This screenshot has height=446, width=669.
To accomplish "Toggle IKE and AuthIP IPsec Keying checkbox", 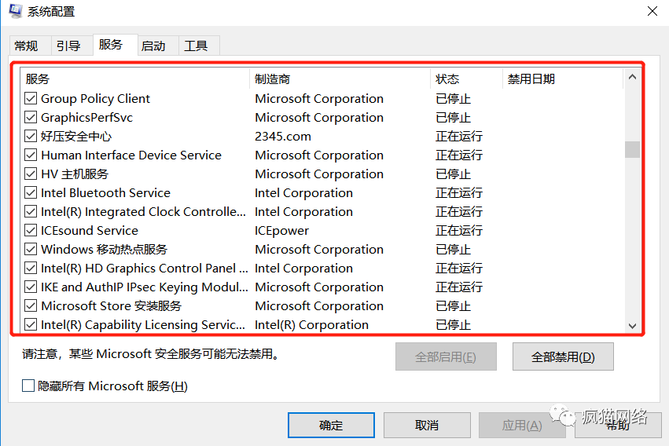I will (x=31, y=287).
